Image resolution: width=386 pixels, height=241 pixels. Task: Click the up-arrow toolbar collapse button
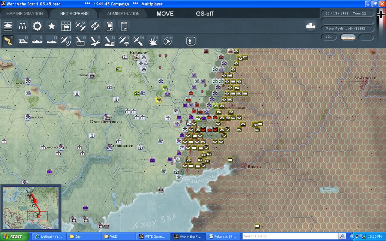(x=191, y=41)
